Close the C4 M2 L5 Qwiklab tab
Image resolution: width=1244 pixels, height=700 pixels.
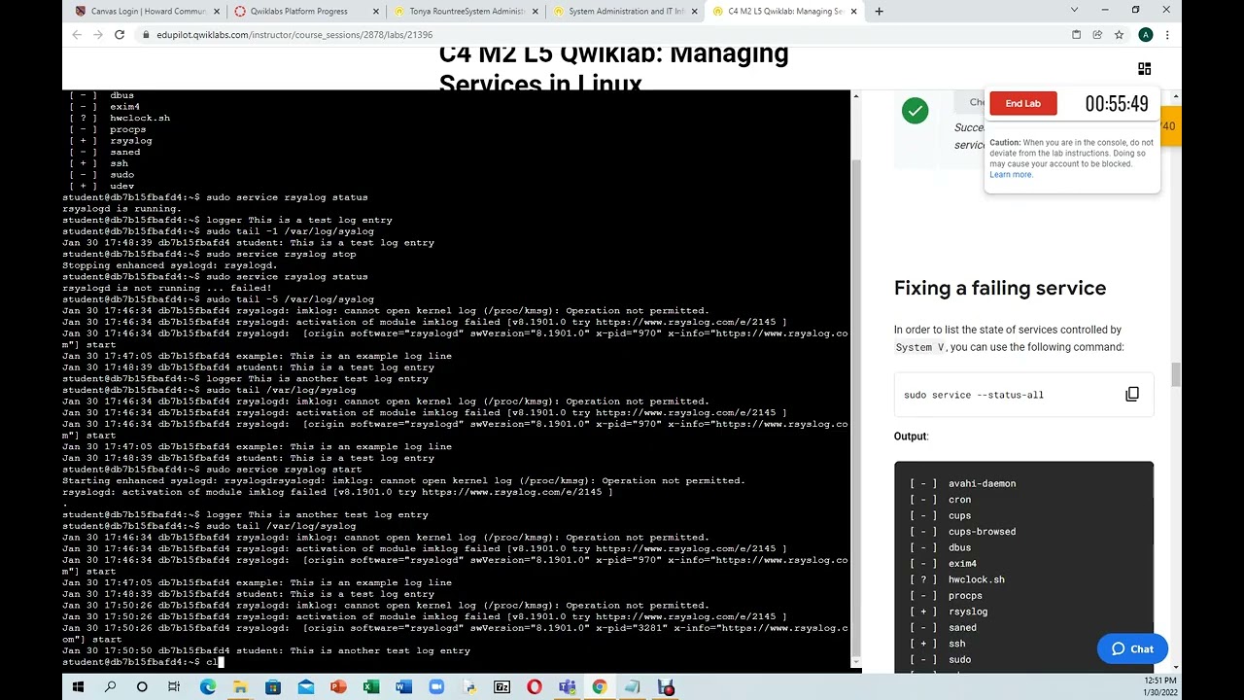854,12
